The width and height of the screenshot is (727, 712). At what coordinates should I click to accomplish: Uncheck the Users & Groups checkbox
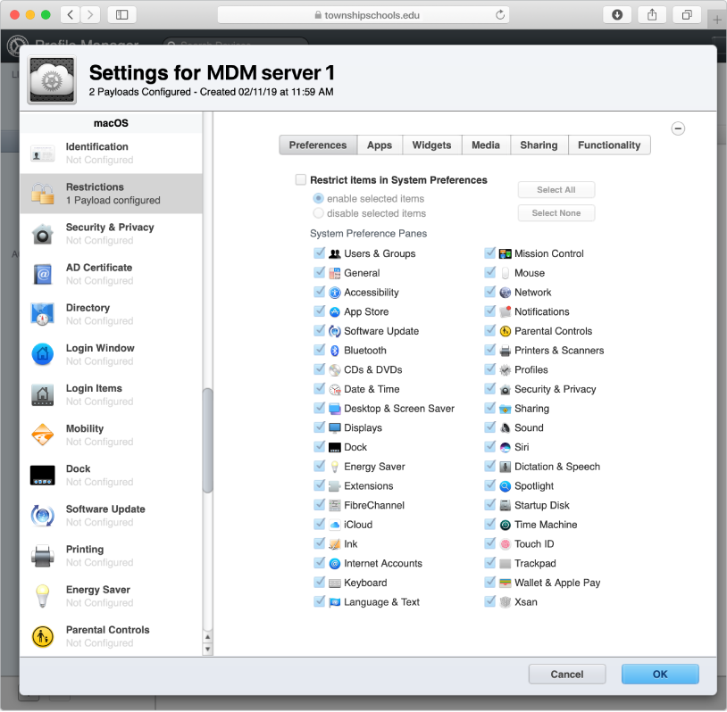(x=319, y=253)
